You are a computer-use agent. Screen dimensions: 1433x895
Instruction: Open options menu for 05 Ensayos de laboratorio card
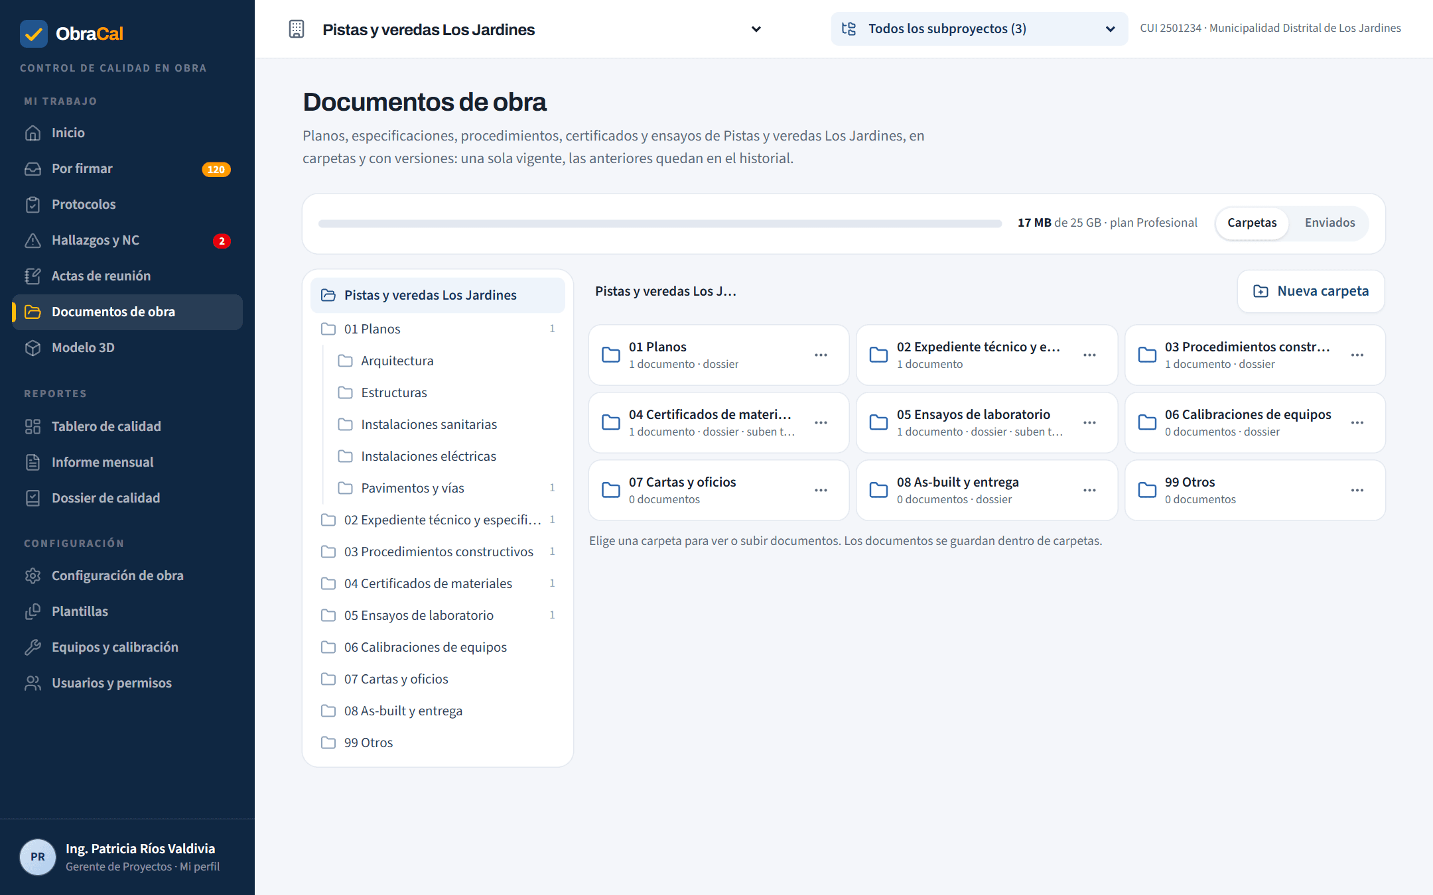coord(1089,422)
